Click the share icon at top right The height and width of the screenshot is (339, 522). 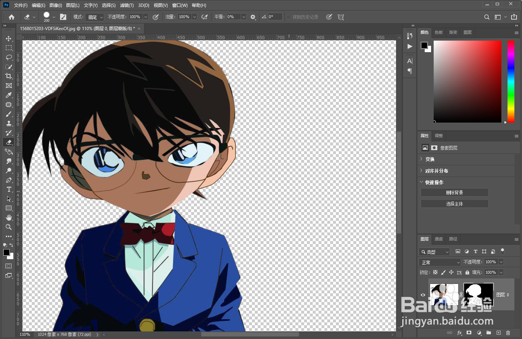tap(514, 17)
